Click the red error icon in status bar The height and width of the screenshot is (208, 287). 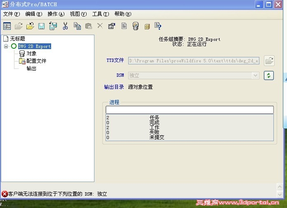pos(5,194)
